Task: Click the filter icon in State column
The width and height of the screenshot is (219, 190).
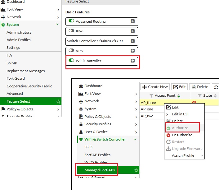Action: click(200, 96)
